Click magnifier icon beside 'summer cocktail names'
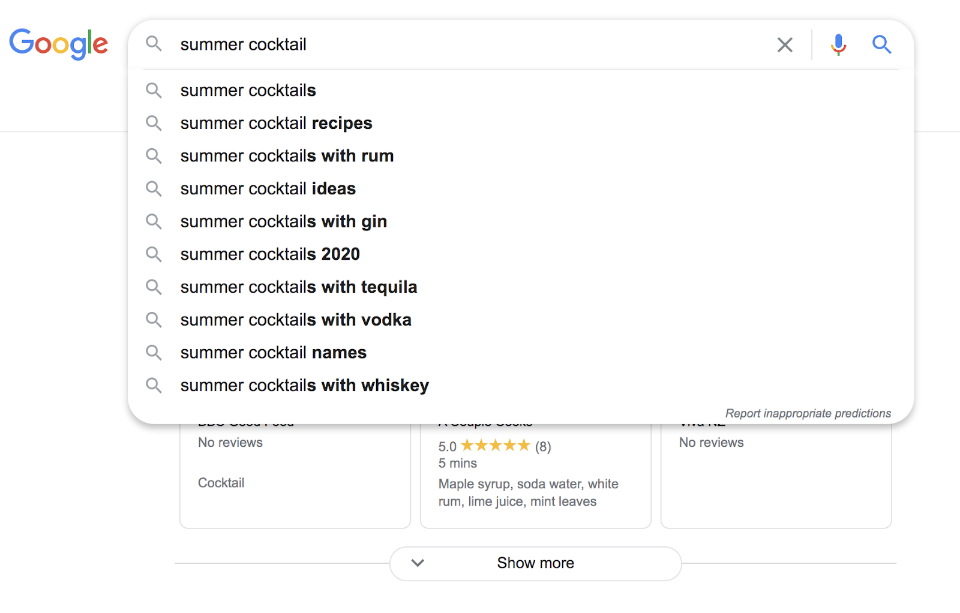The width and height of the screenshot is (960, 613). click(x=154, y=353)
